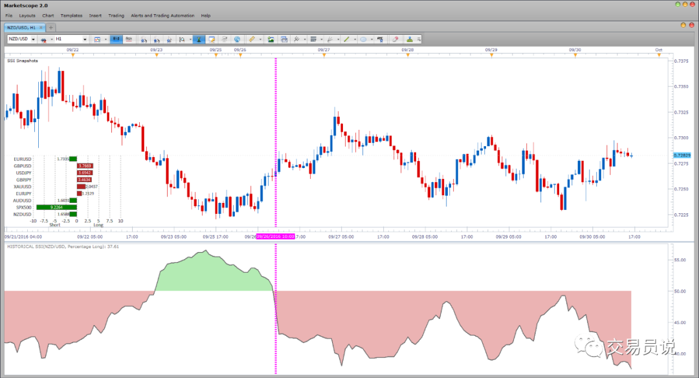Select the green trend line drawing tool
The width and height of the screenshot is (699, 378).
click(346, 39)
